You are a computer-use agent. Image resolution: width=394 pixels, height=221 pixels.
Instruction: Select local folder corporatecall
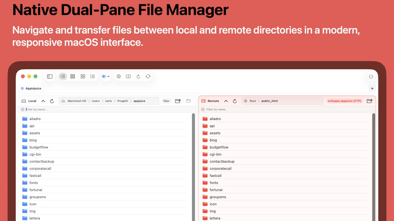[x=105, y=169]
